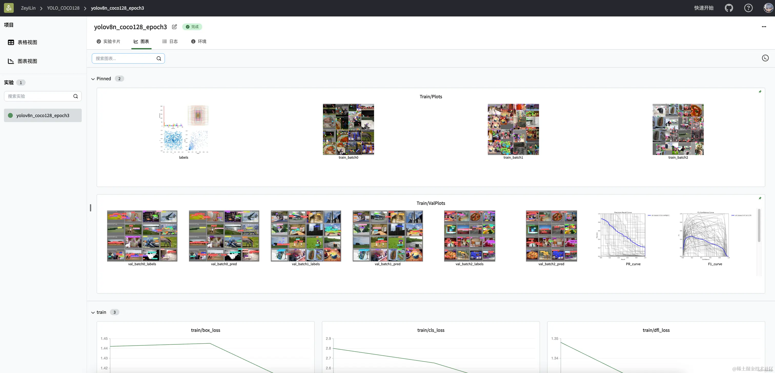The width and height of the screenshot is (775, 373).
Task: Open the 环境 tab
Action: [199, 41]
